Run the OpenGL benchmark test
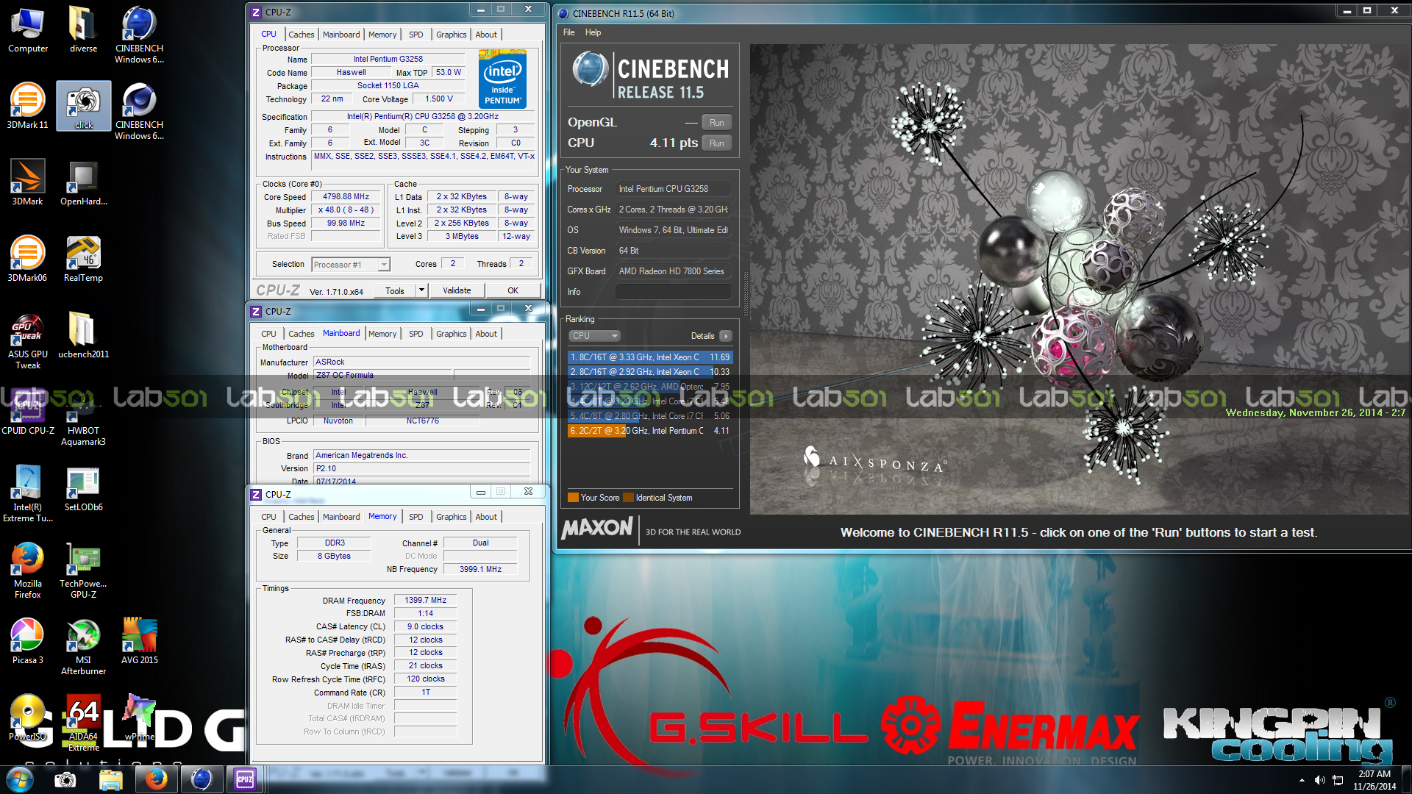Viewport: 1412px width, 794px height. [x=716, y=123]
